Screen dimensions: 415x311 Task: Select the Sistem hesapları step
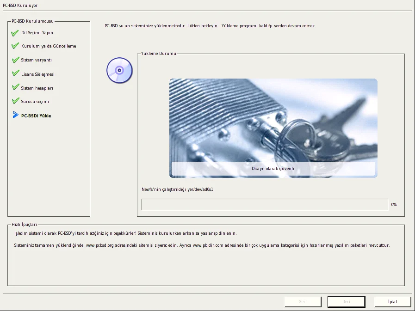(37, 88)
